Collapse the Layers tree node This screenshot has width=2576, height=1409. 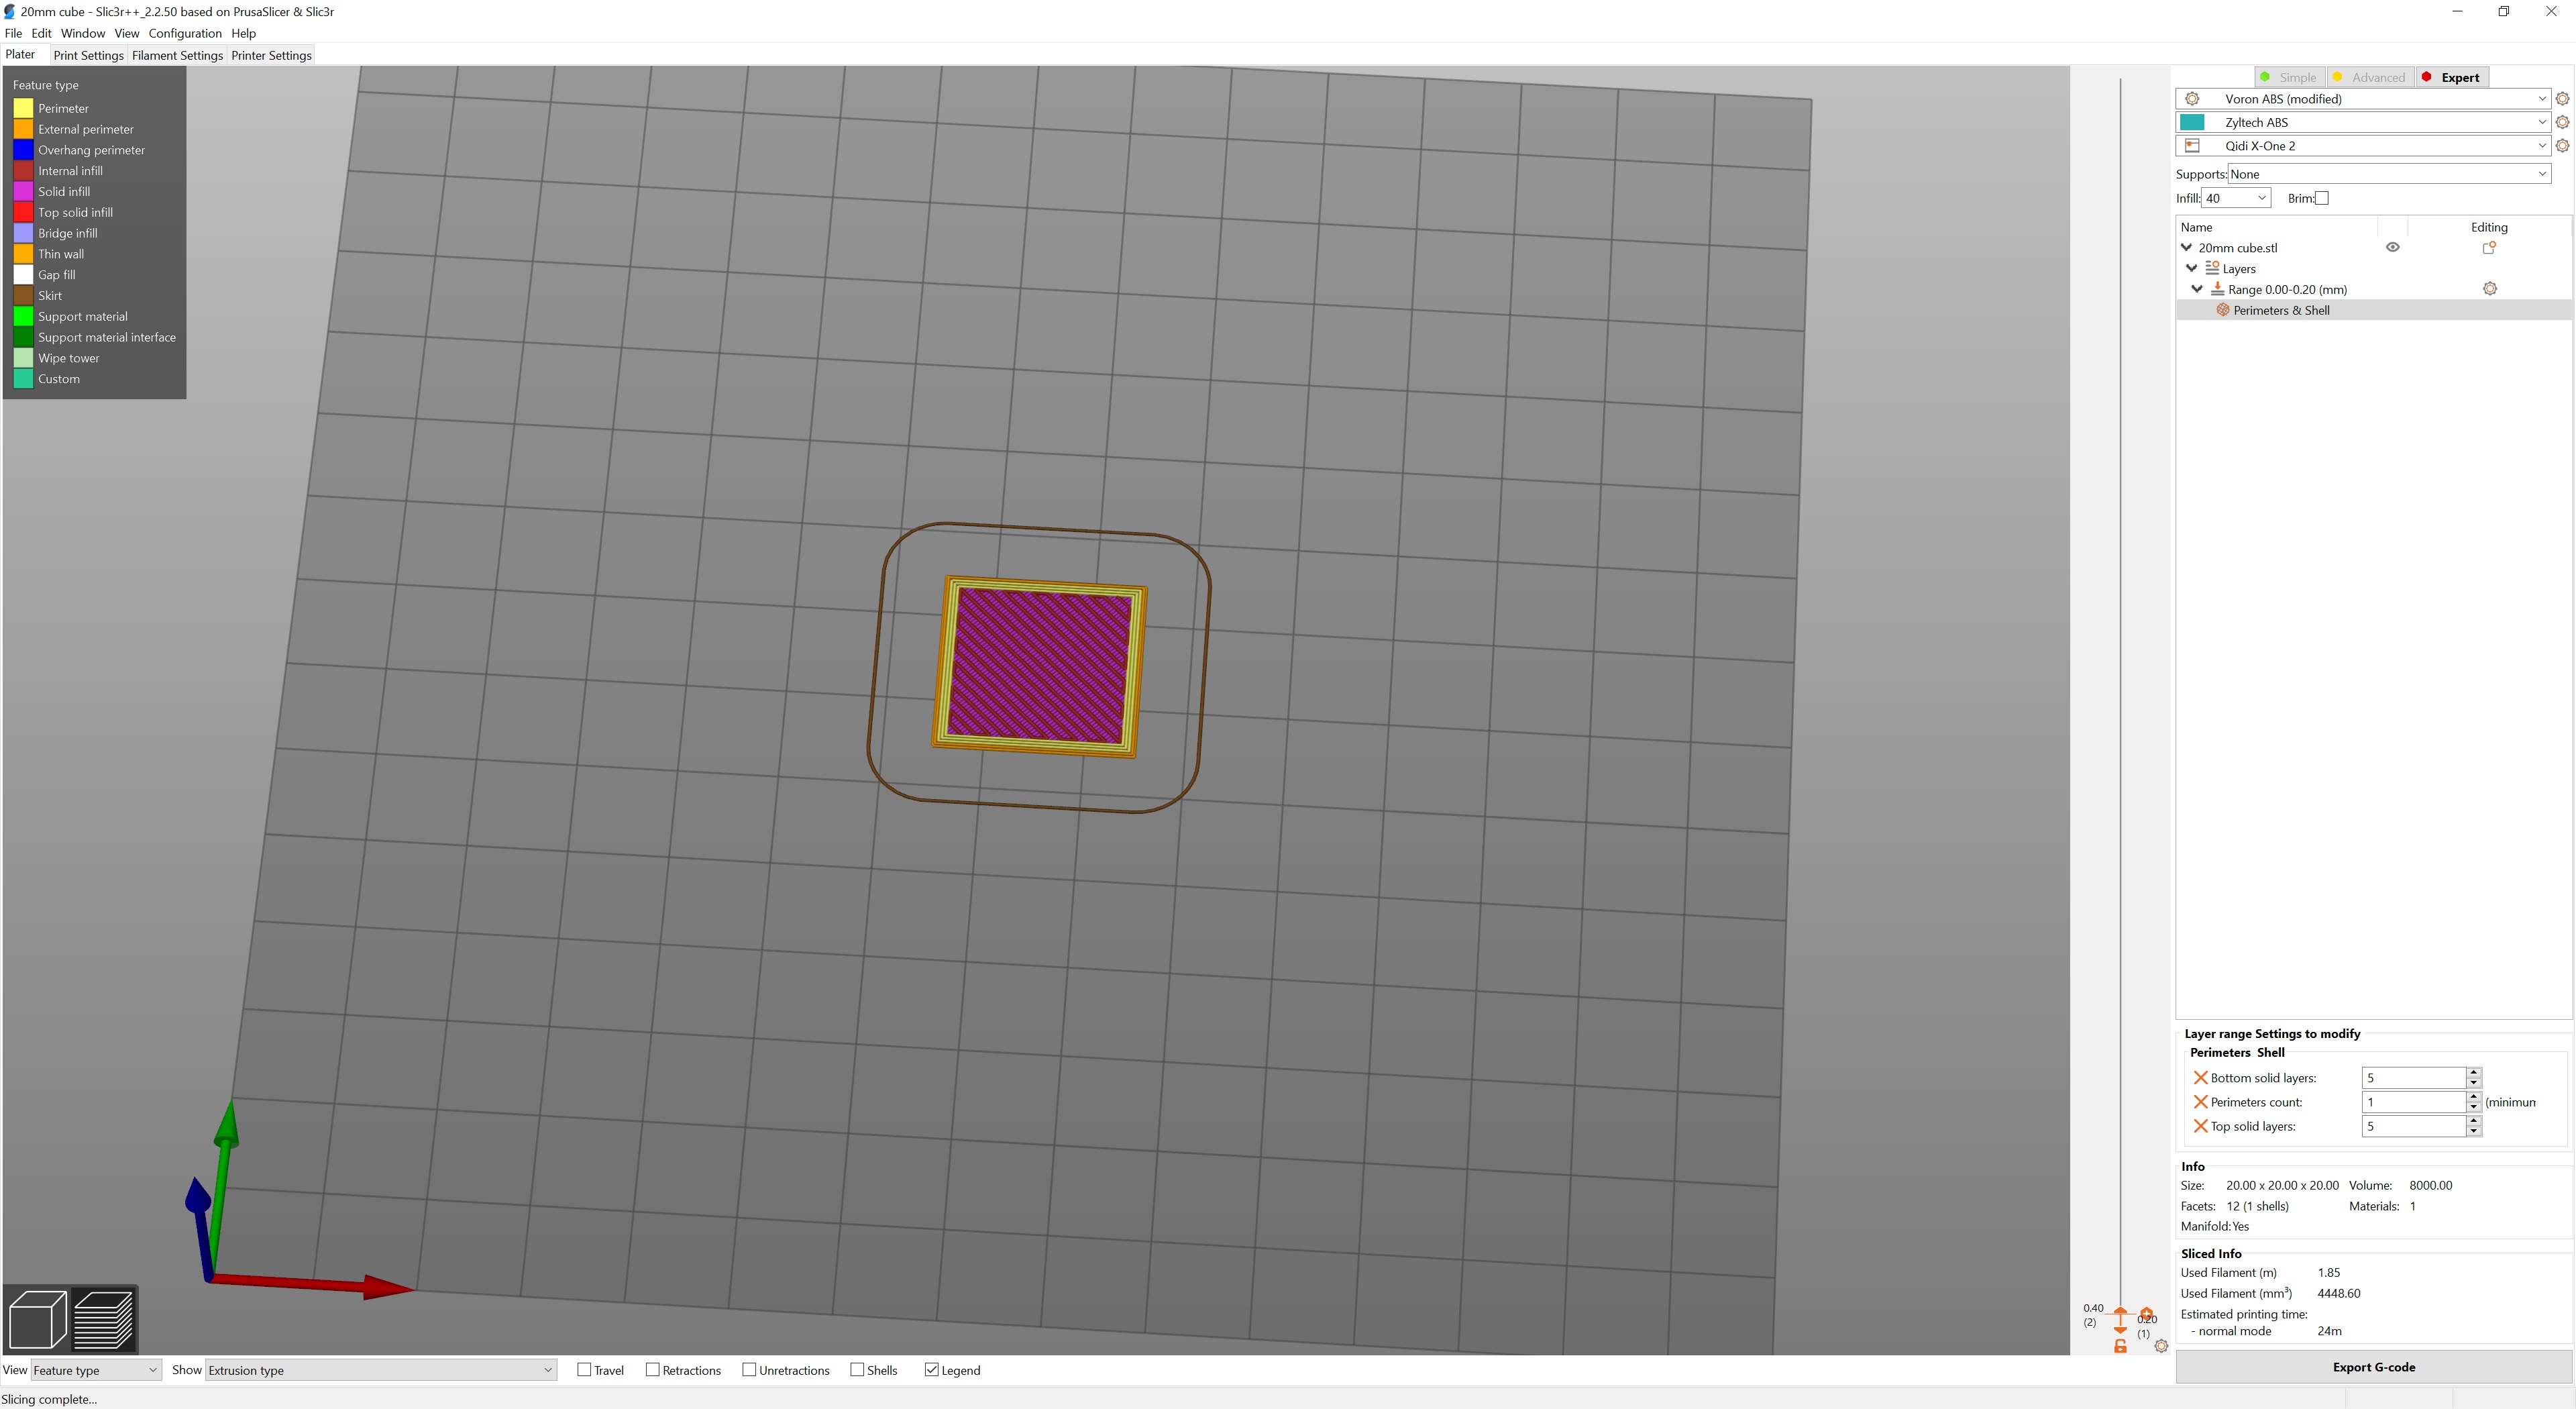click(x=2192, y=267)
